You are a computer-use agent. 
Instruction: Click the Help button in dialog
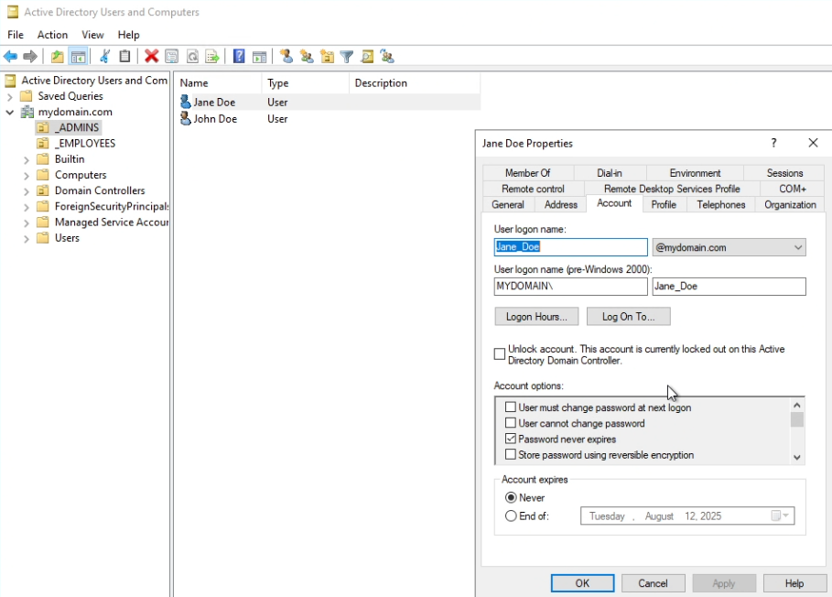794,583
